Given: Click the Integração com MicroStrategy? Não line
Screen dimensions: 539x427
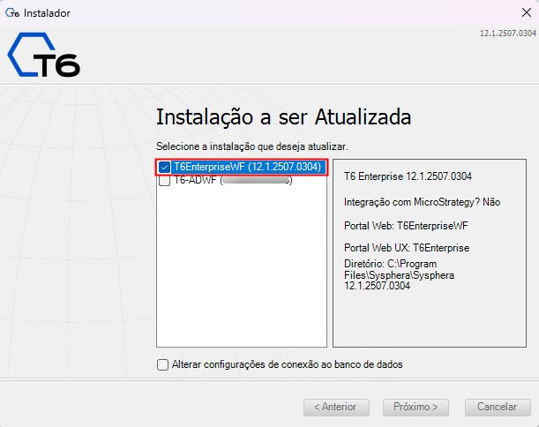Looking at the screenshot, I should click(422, 202).
